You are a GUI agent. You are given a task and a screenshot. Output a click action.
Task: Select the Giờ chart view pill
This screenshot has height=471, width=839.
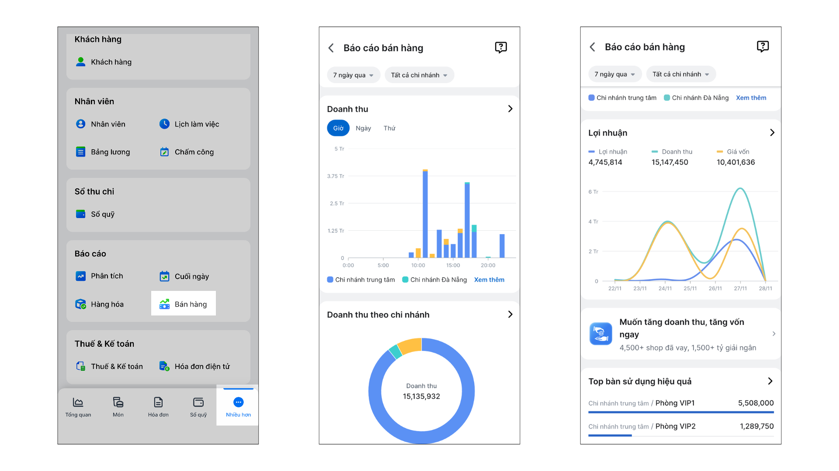(x=338, y=128)
